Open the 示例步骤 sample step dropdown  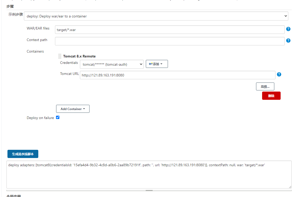(156, 16)
